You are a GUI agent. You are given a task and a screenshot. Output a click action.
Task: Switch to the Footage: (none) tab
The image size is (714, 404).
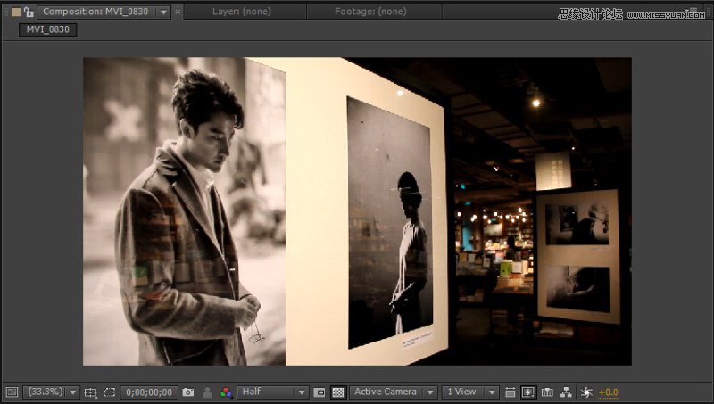tap(369, 12)
